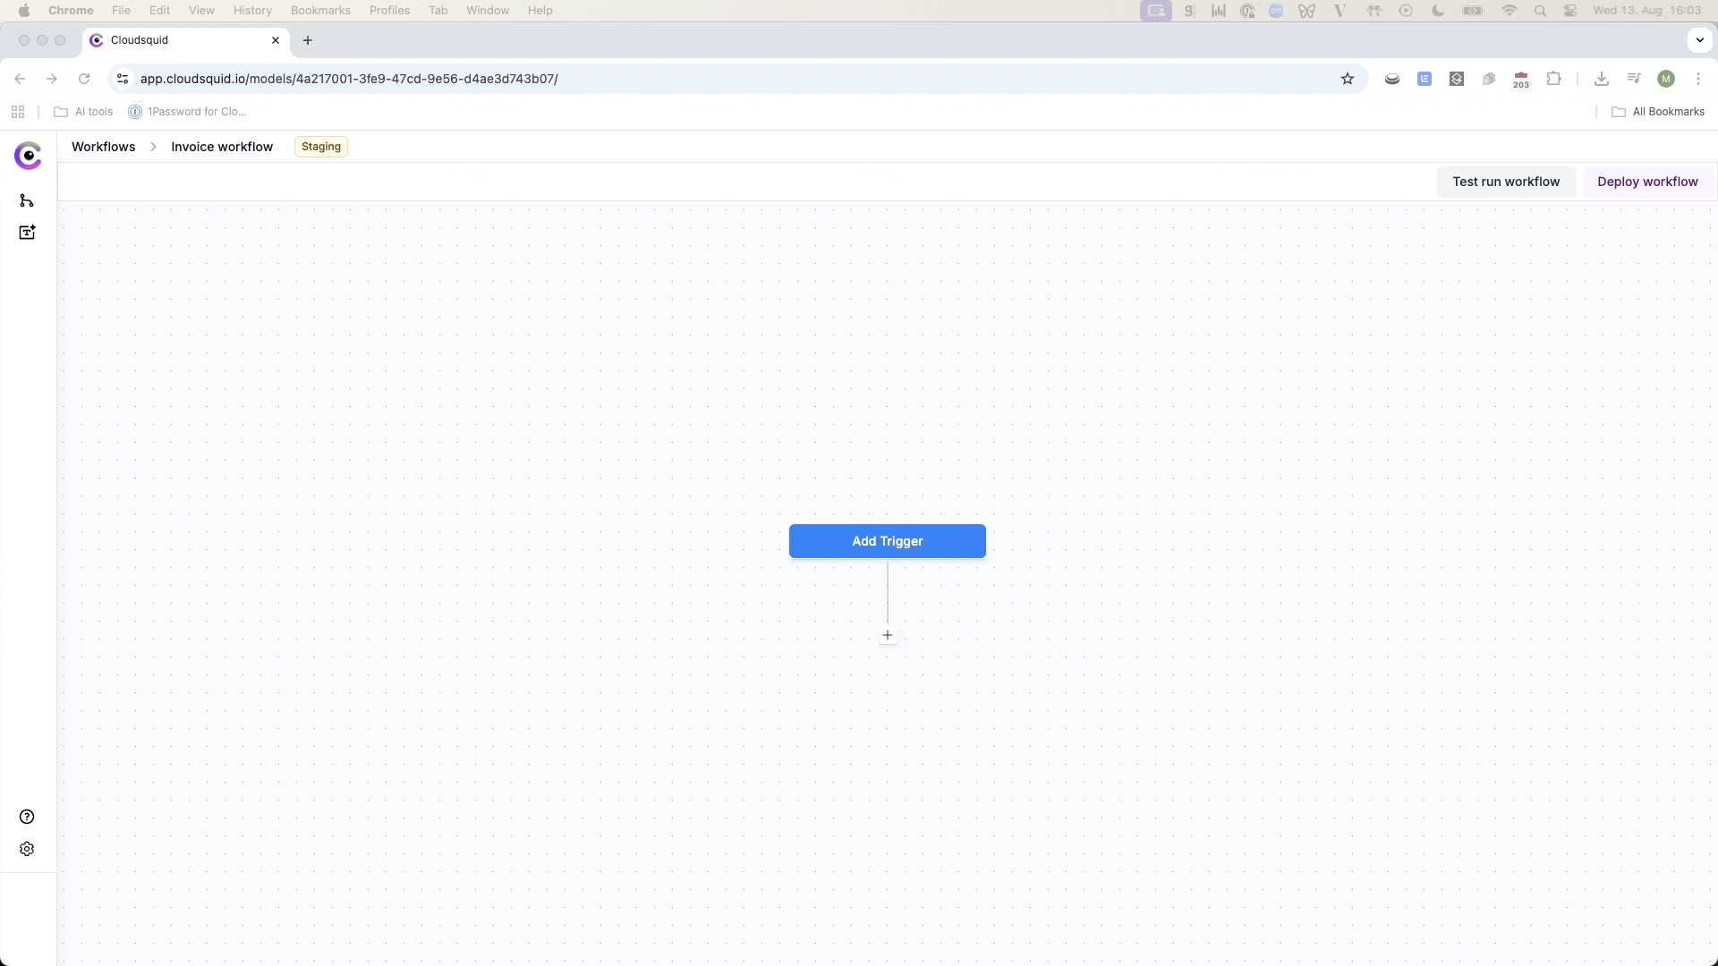
Task: Go to Workflows breadcrumb link
Action: pyautogui.click(x=104, y=147)
